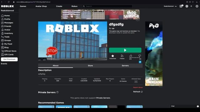
Task: Click the description text 'sdfgfdg'
Action: [x=42, y=74]
